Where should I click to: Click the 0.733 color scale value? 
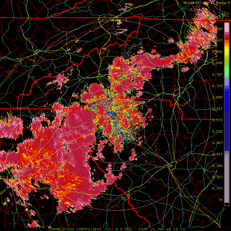(217, 86)
